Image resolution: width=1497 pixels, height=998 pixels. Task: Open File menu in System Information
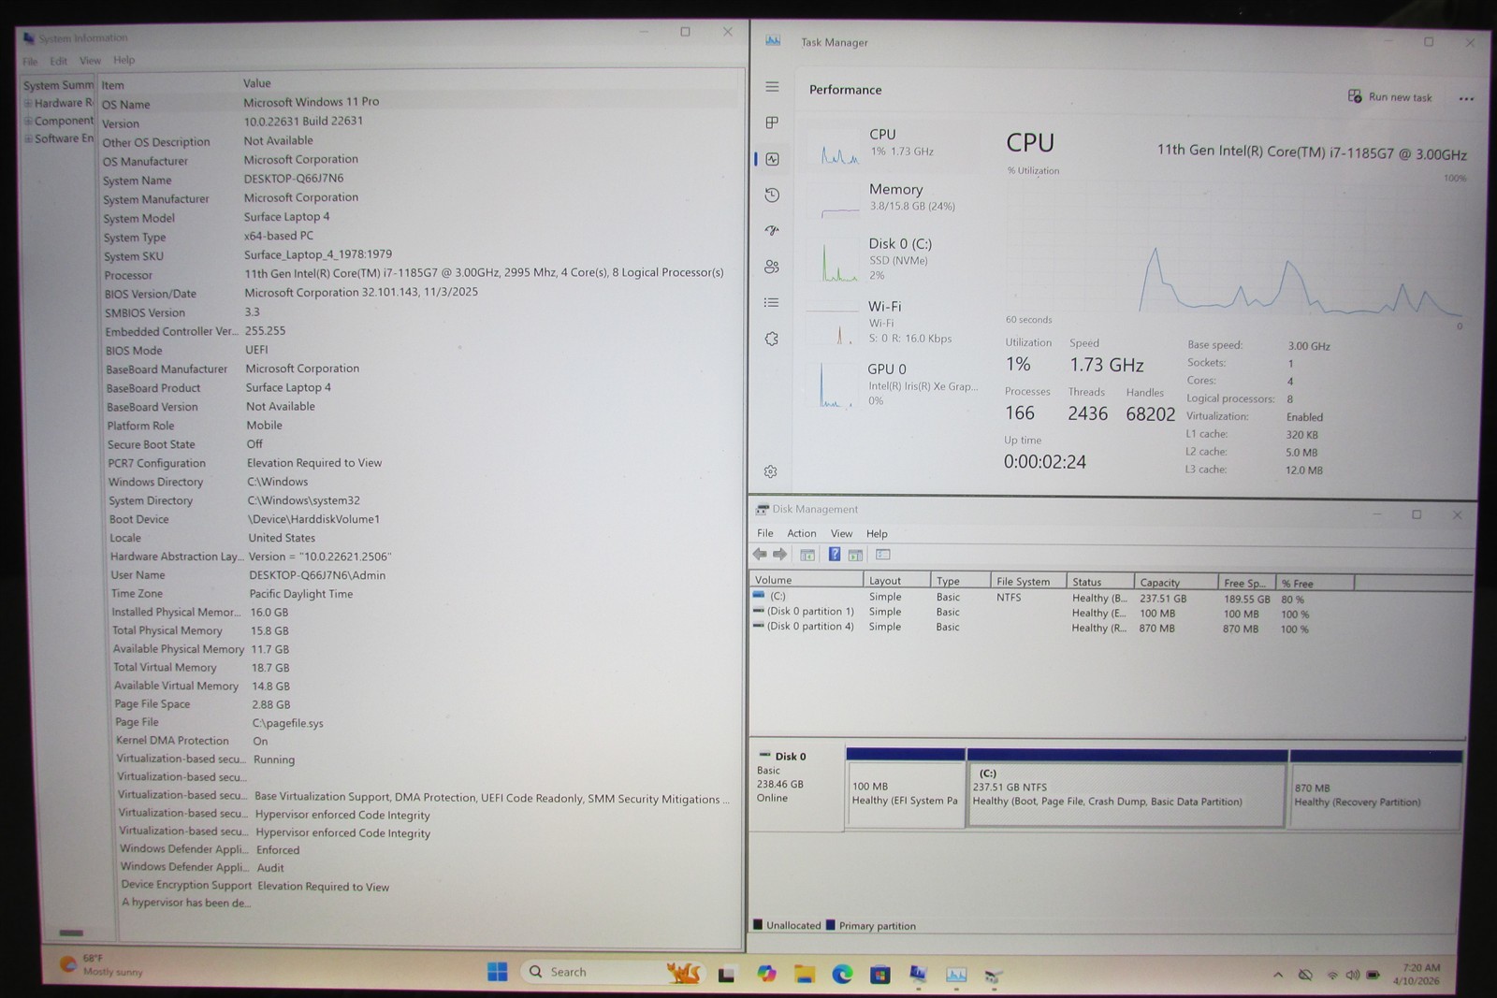point(30,62)
